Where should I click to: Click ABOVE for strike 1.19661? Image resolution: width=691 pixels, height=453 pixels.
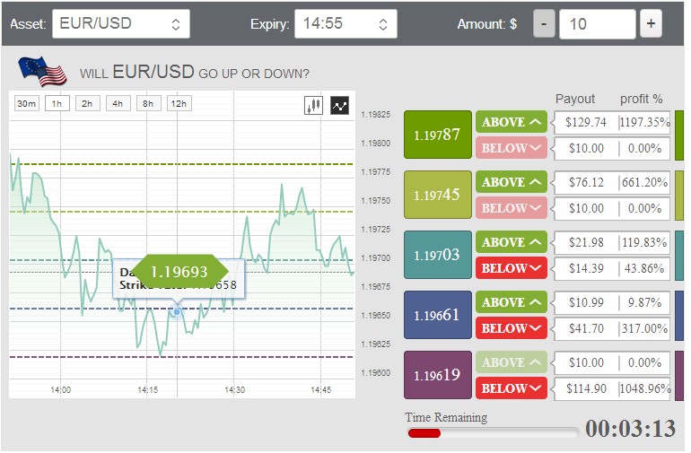[x=512, y=302]
